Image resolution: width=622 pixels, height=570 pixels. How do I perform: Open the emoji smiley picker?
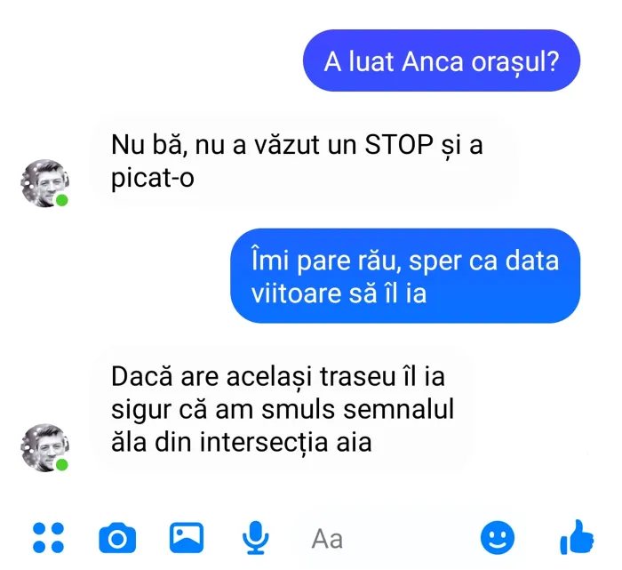click(x=498, y=537)
